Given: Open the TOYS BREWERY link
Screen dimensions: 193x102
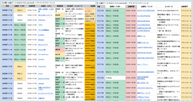Looking at the screenshot, I should tap(143, 25).
